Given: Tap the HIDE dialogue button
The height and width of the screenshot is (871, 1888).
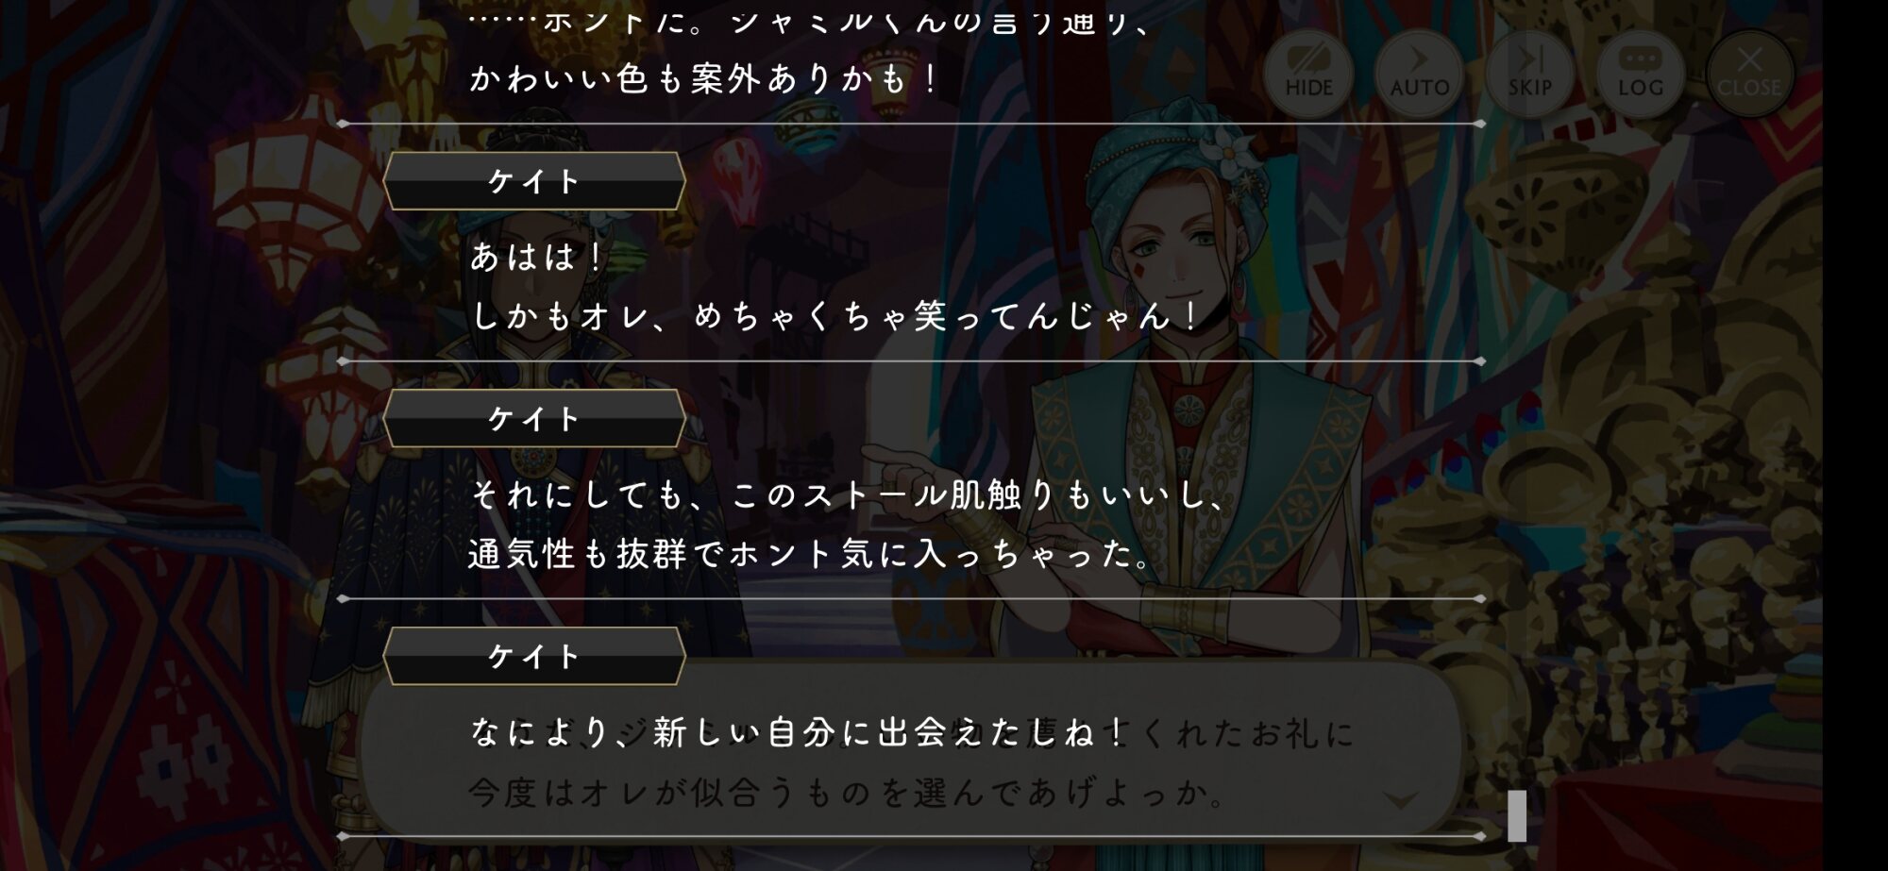Looking at the screenshot, I should 1308,72.
